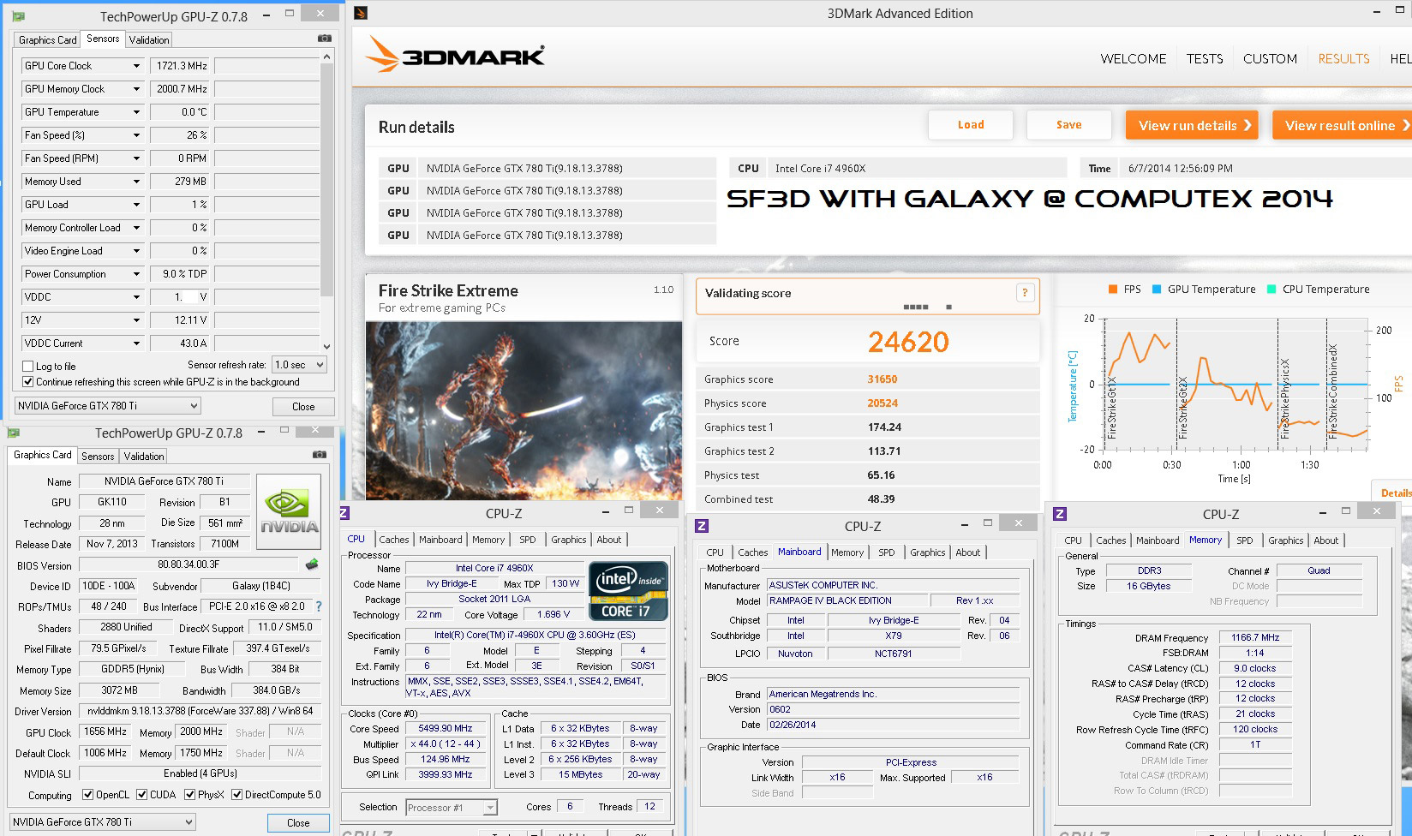The width and height of the screenshot is (1412, 836).
Task: Click Close in GPU-Z Sensors window
Action: 303,407
